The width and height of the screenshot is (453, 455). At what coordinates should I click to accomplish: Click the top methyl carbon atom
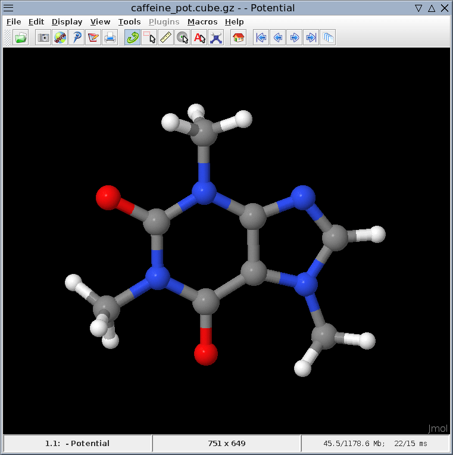(x=204, y=132)
